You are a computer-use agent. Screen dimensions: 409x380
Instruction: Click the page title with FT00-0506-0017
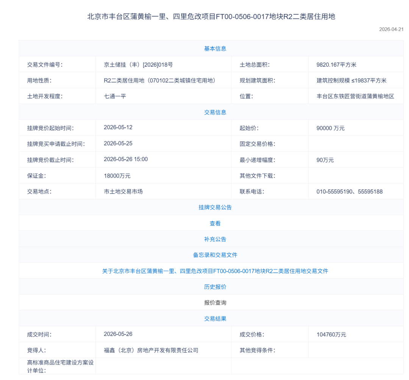pyautogui.click(x=211, y=16)
